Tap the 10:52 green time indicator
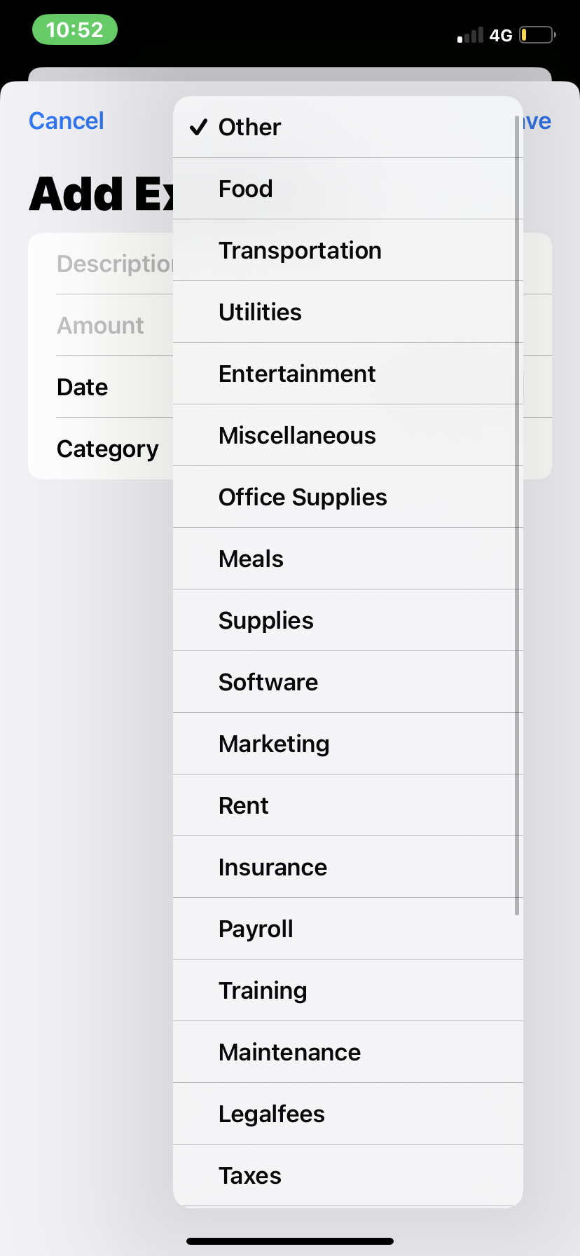 tap(75, 30)
